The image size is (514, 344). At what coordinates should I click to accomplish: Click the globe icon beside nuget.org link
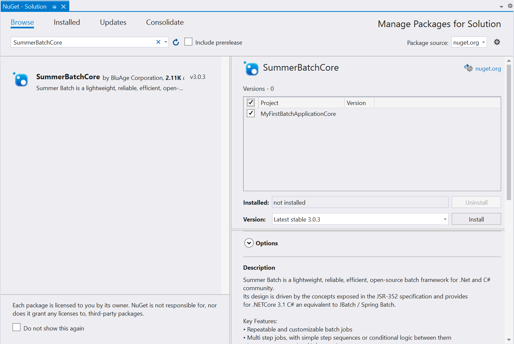coord(468,68)
